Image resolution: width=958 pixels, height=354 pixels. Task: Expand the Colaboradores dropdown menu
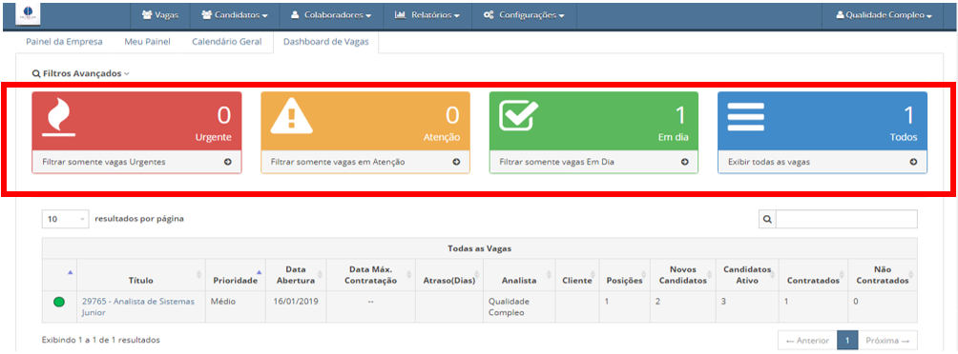pyautogui.click(x=332, y=14)
